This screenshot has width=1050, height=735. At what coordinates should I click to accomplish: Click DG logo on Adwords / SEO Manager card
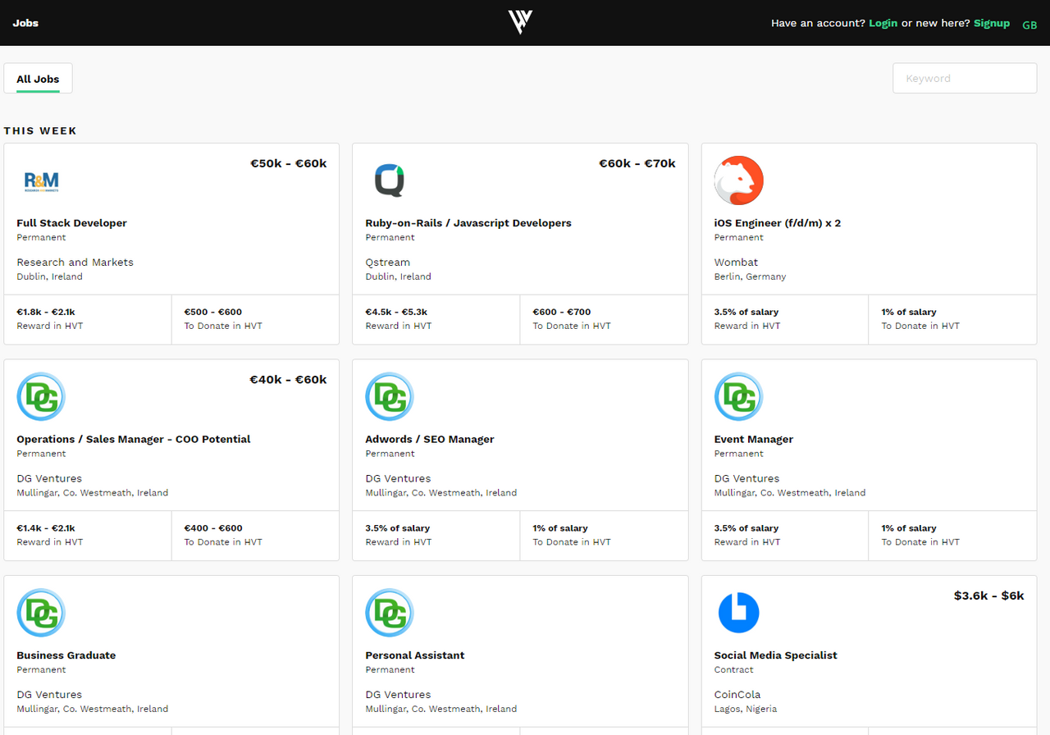click(390, 397)
